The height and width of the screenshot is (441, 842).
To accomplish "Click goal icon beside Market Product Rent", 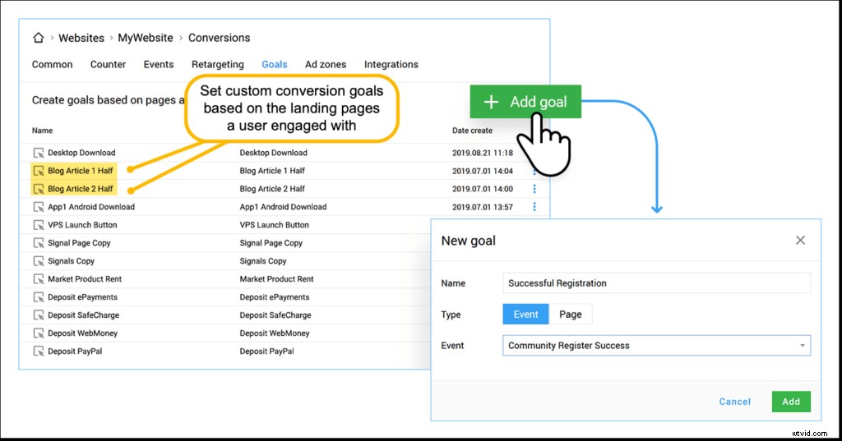I will point(39,279).
